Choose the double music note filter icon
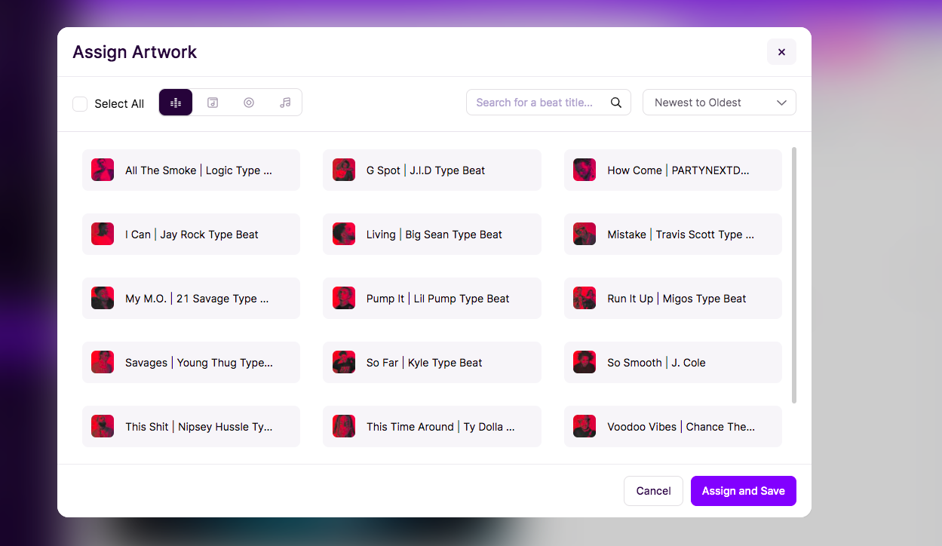Screen dimensions: 942x546 (x=285, y=103)
